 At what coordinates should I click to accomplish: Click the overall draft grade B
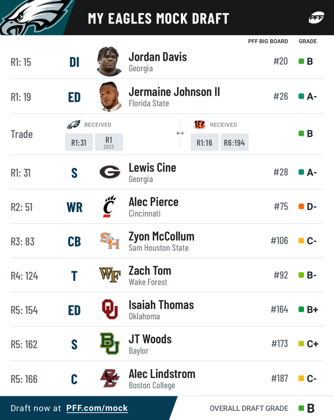point(311,408)
